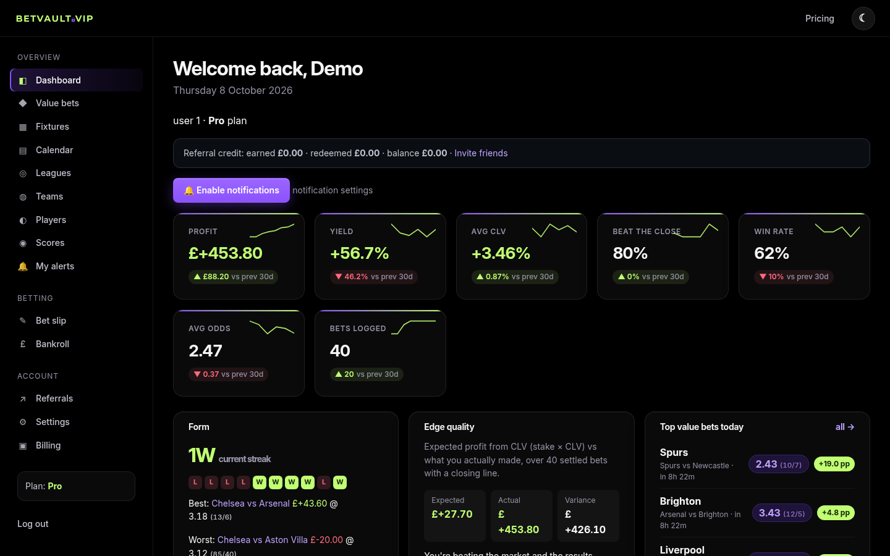Click the Bet slip pencil icon

coord(23,321)
